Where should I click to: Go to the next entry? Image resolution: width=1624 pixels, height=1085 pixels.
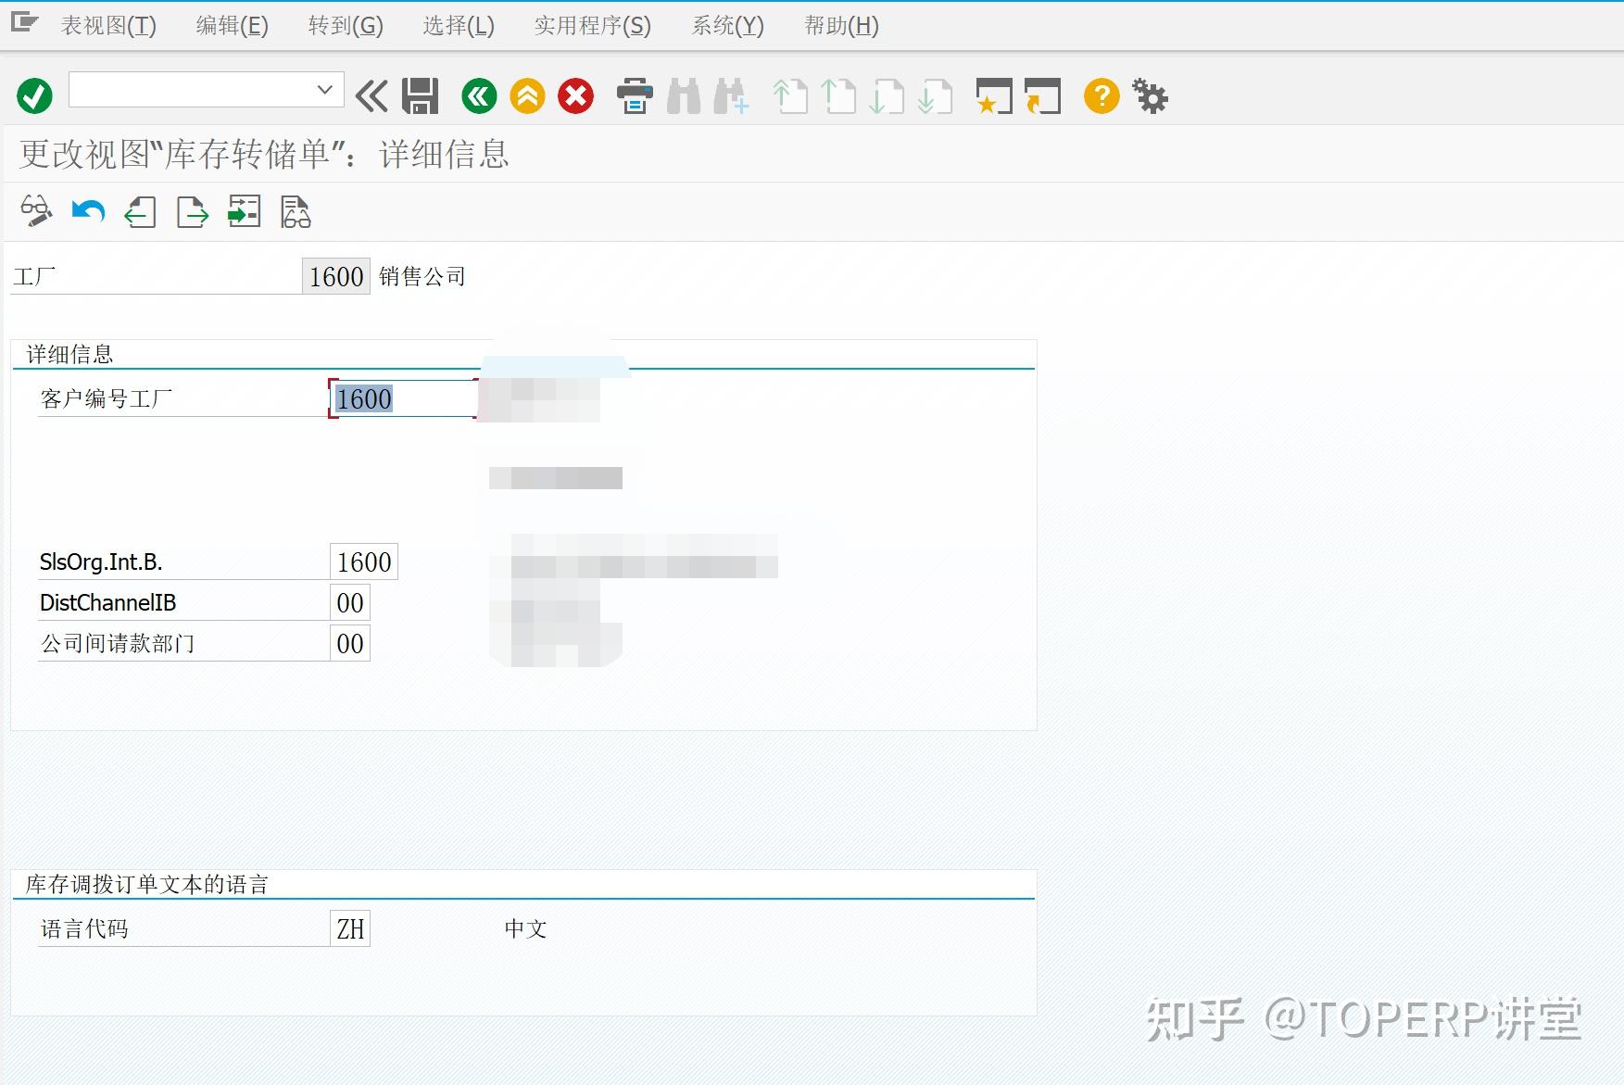tap(192, 211)
